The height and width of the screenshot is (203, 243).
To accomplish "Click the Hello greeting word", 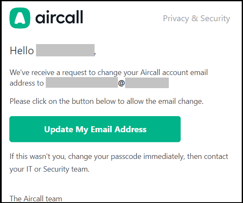I will pyautogui.click(x=22, y=50).
